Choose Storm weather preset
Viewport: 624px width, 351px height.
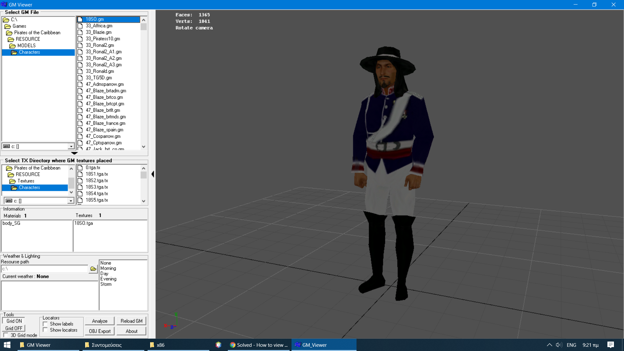pyautogui.click(x=106, y=284)
